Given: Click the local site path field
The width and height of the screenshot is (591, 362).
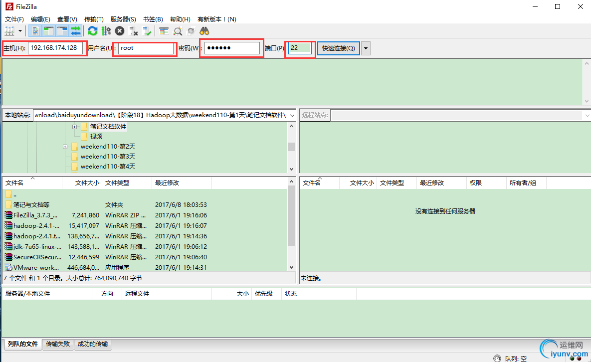Looking at the screenshot, I should click(x=161, y=115).
